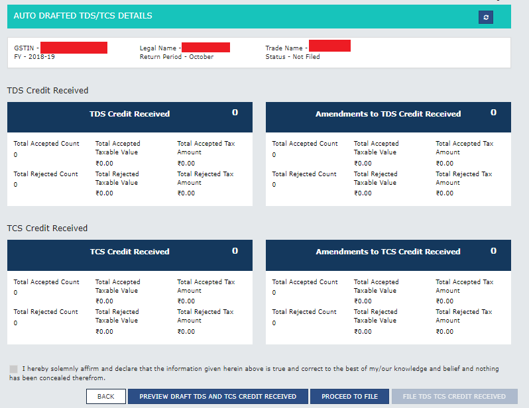Screen dimensions: 529x408
Task: Click the redacted GSTIN value
Action: coord(74,48)
